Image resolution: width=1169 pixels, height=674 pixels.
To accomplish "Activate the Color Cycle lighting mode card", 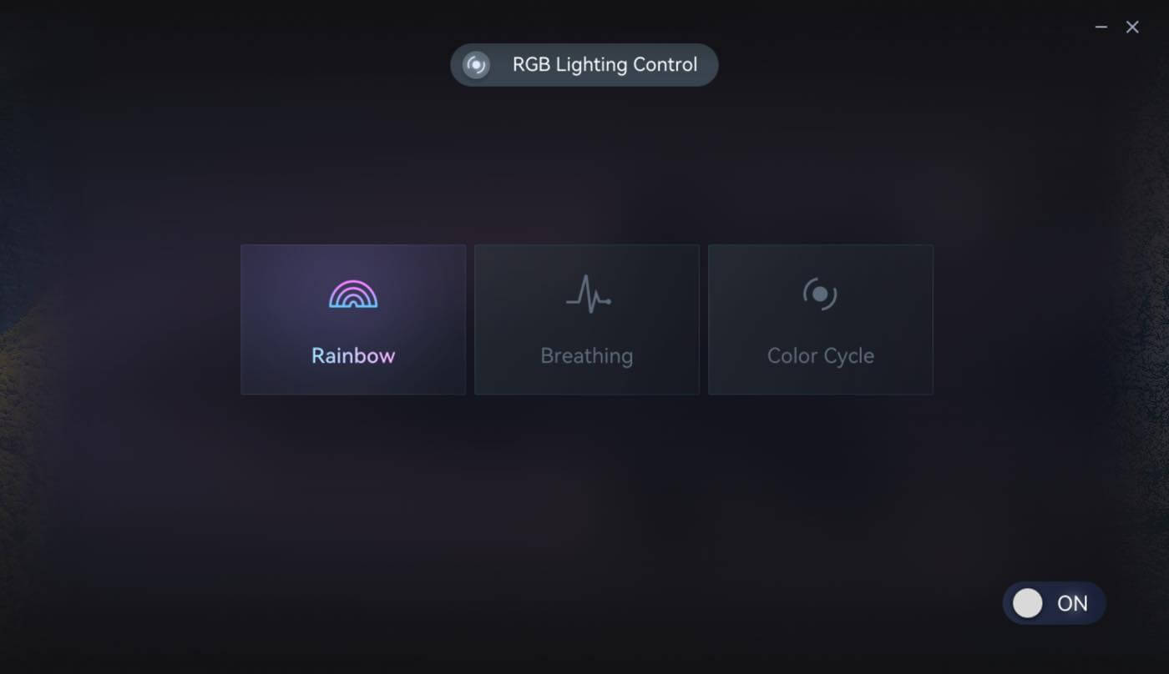I will point(821,319).
